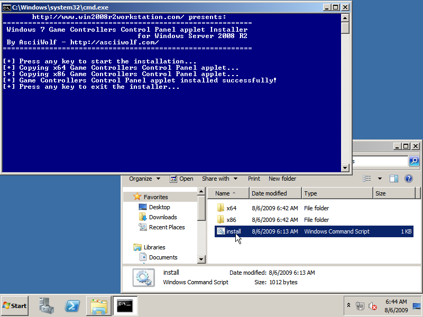423x317 pixels.
Task: Expand the Share with menu
Action: 219,179
